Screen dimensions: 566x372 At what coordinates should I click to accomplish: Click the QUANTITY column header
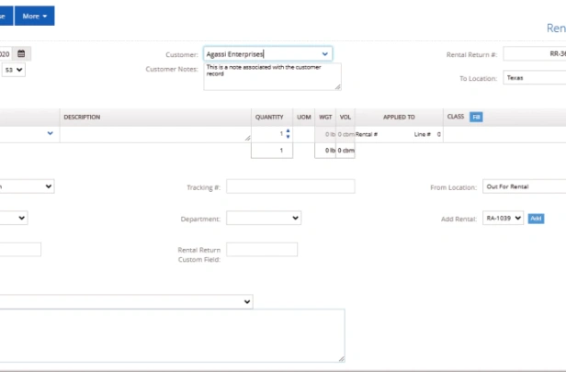point(269,117)
